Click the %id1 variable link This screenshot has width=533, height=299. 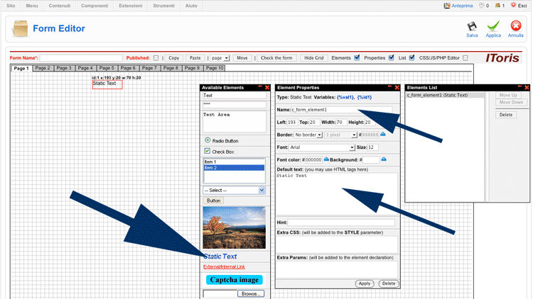pyautogui.click(x=365, y=97)
